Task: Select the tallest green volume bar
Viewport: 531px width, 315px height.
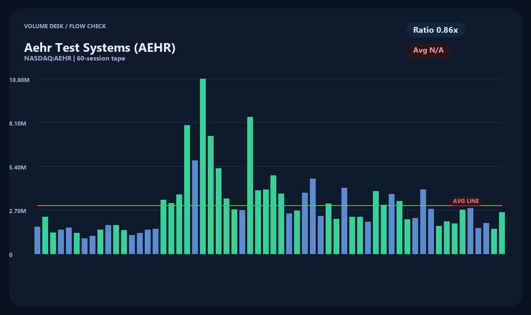Action: (x=203, y=166)
